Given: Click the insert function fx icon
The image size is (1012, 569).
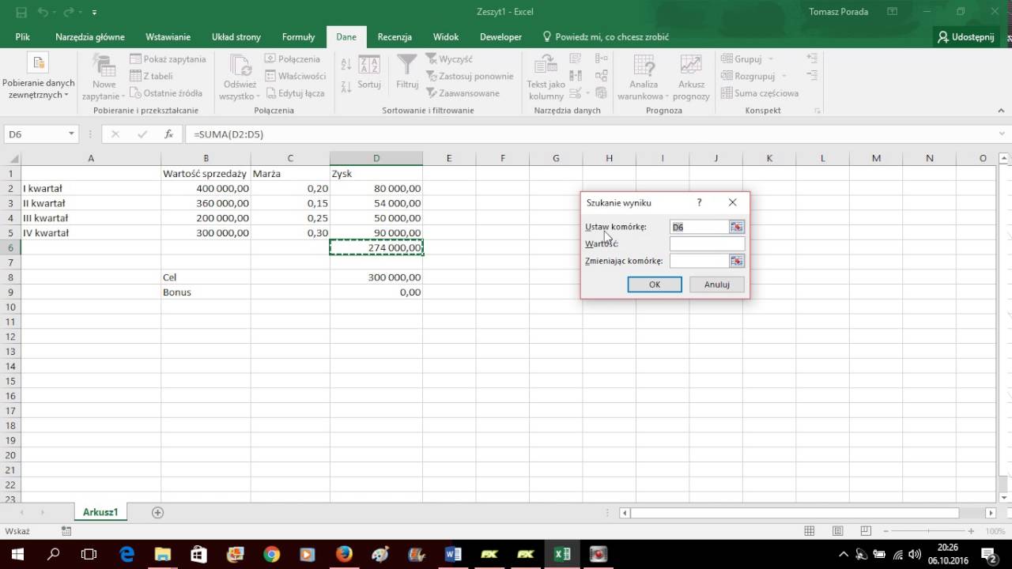Looking at the screenshot, I should 168,134.
